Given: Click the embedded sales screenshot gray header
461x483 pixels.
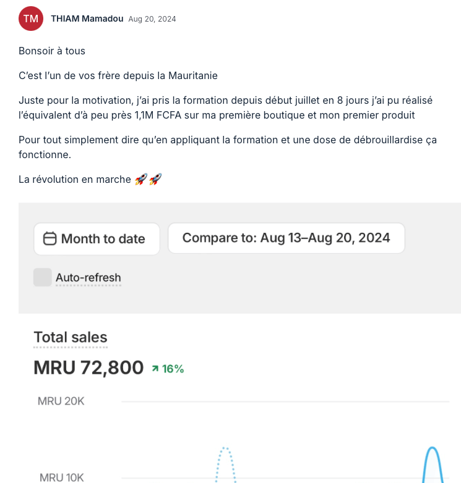Looking at the screenshot, I should click(x=239, y=258).
